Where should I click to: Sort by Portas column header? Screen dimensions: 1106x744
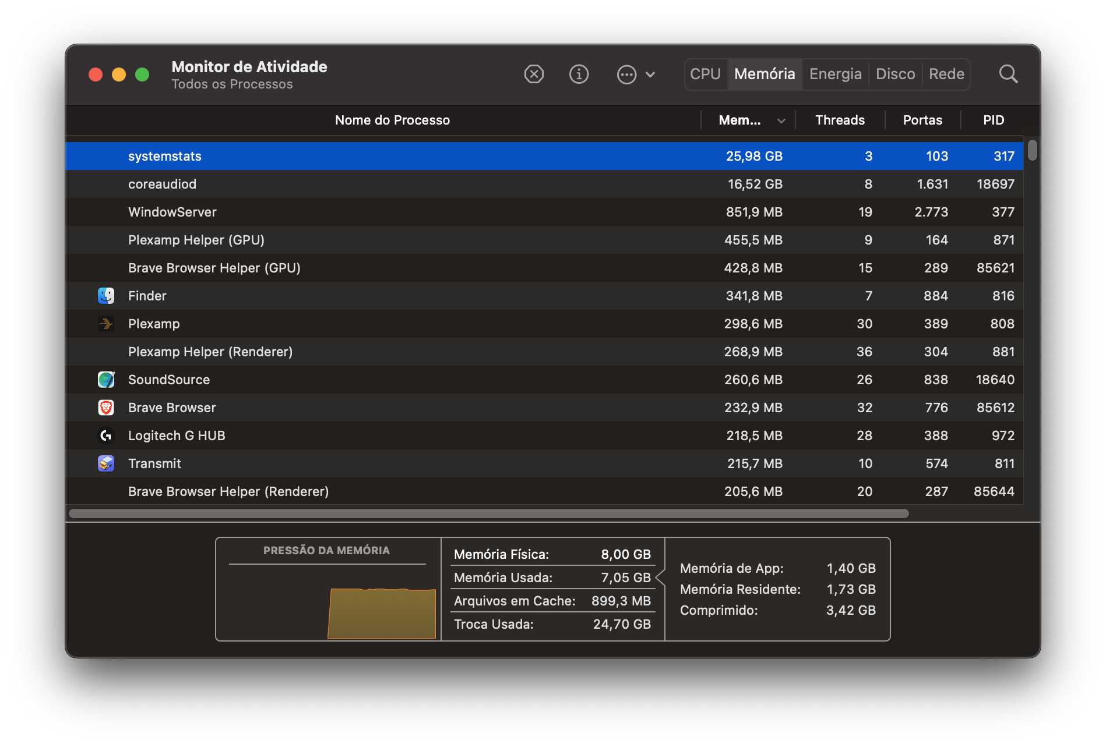[x=922, y=121]
